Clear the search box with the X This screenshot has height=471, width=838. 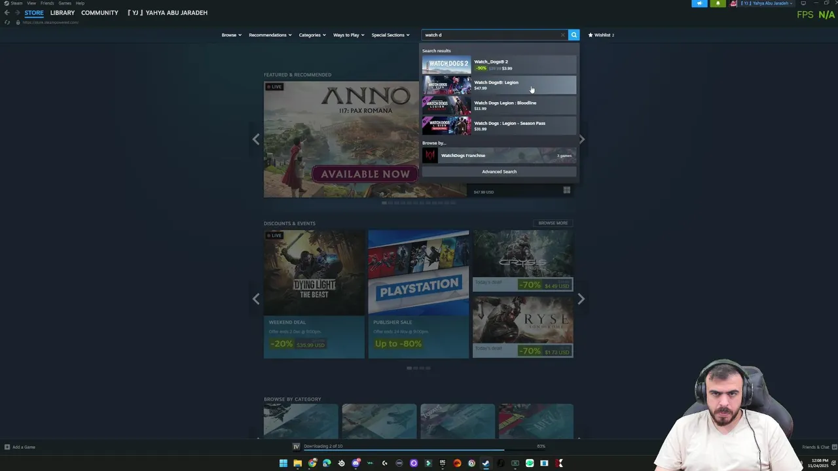(562, 35)
